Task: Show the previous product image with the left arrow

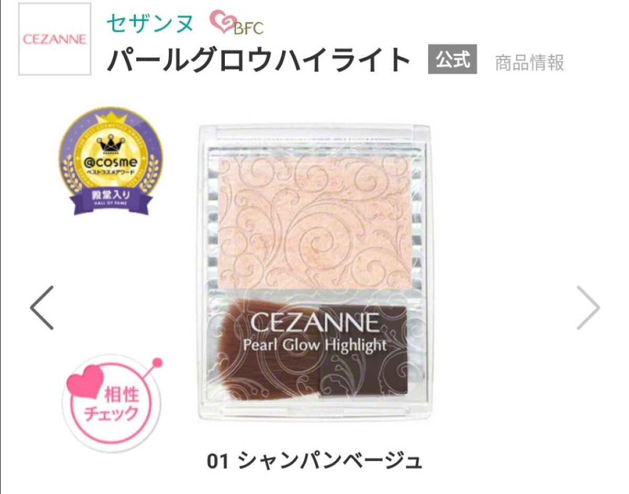Action: 42,308
